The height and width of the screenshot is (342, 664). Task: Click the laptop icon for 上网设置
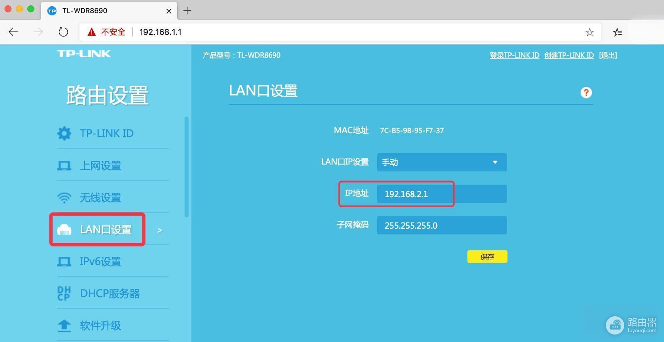[x=64, y=166]
